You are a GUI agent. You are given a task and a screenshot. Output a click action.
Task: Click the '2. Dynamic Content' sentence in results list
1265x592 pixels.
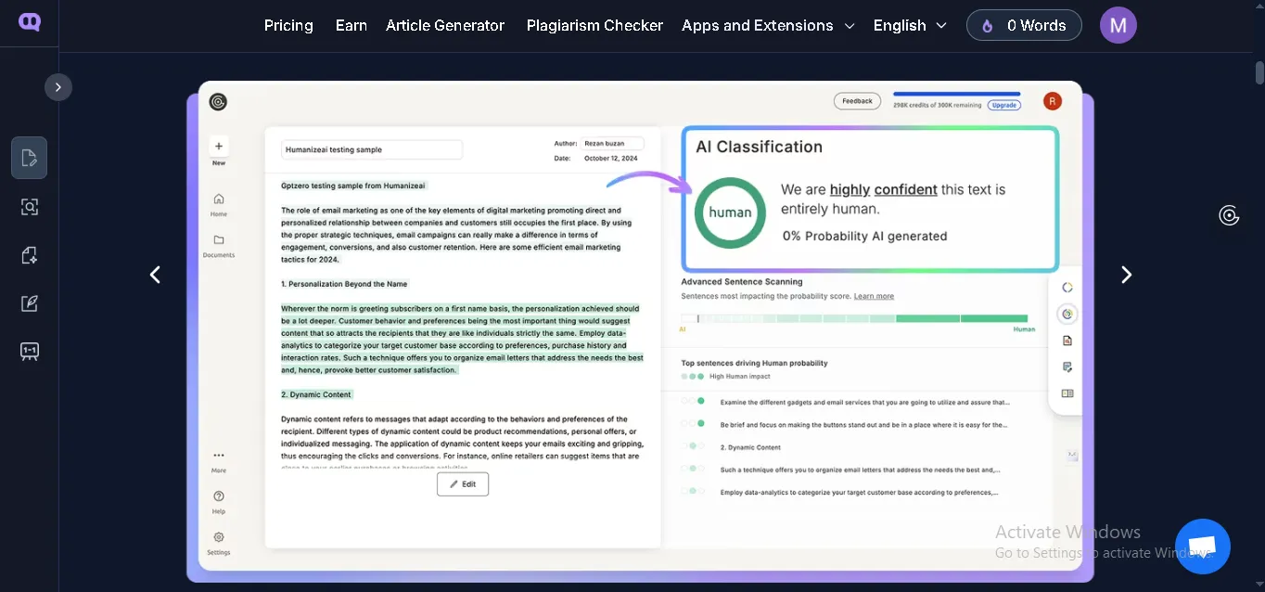click(750, 447)
